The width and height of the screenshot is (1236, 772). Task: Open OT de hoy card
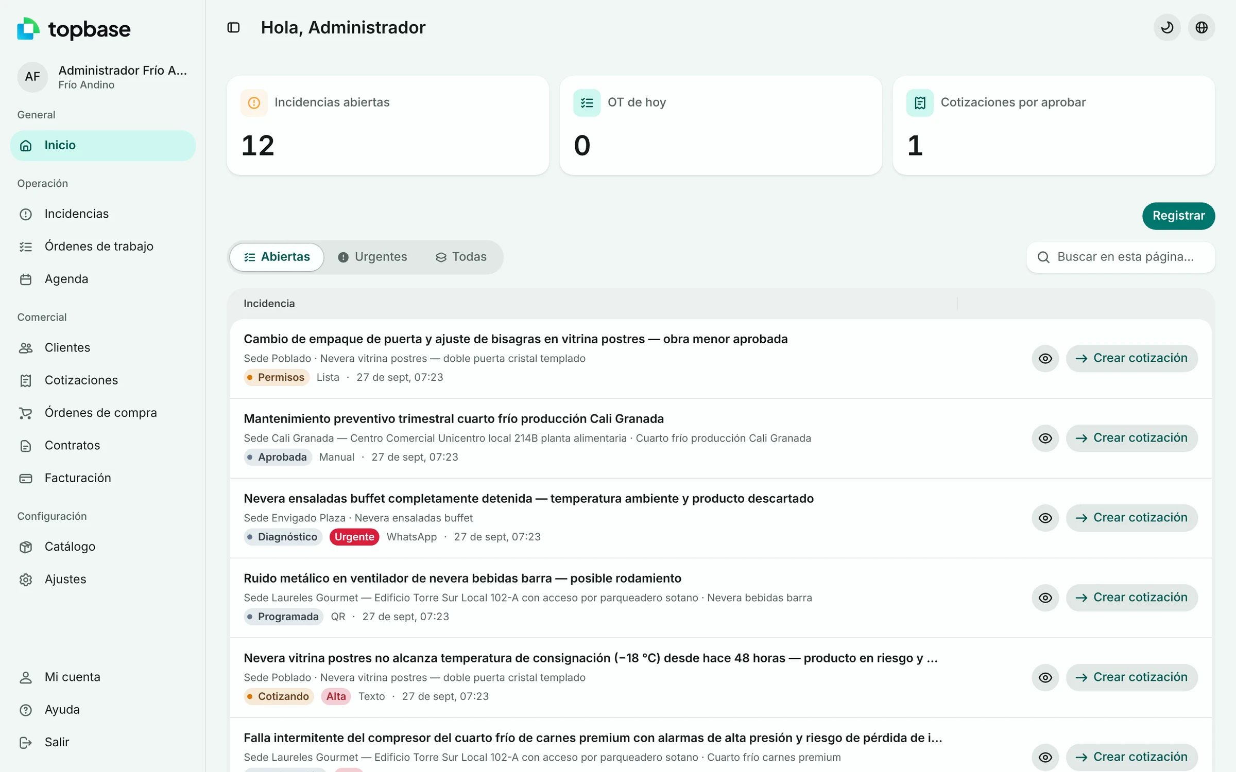pos(720,125)
